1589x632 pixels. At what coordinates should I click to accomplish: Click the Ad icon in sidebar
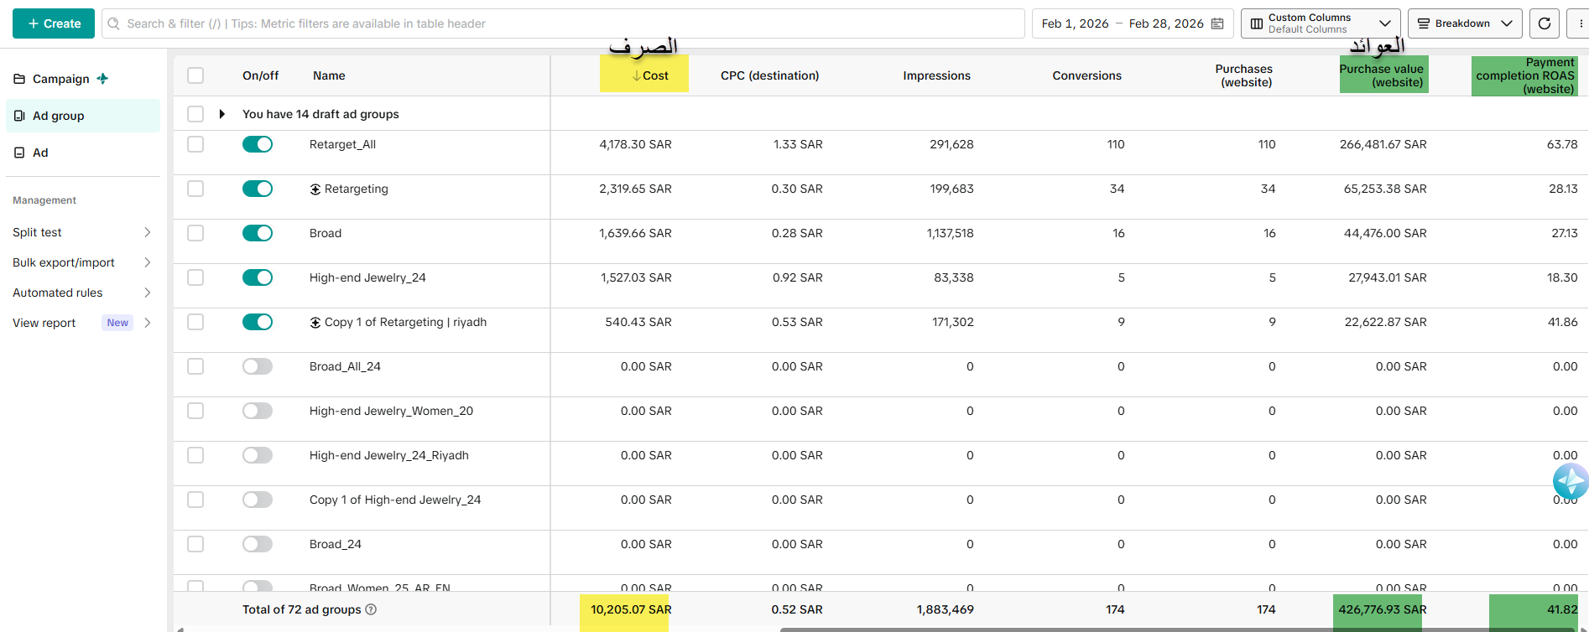(x=19, y=153)
